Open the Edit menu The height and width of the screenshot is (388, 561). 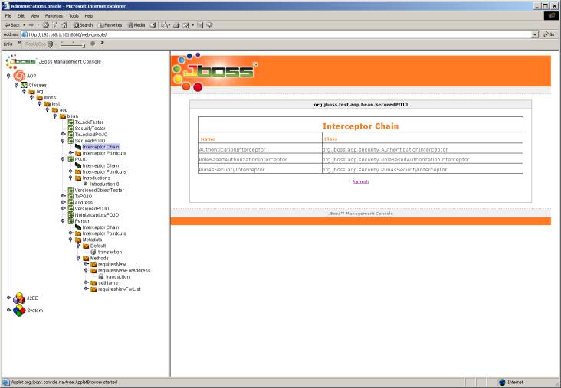click(x=21, y=16)
